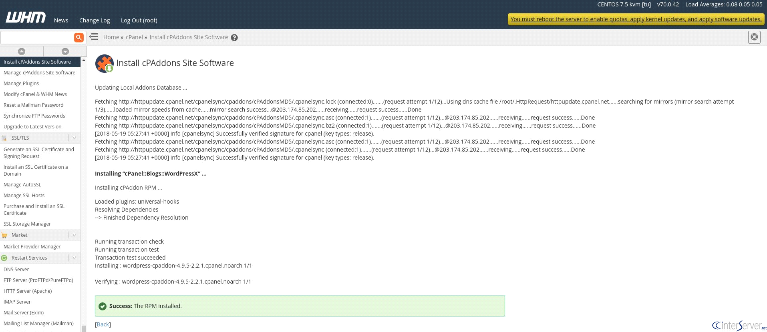The height and width of the screenshot is (332, 767).
Task: Open Install an SSL Certificate on a Domain
Action: point(36,170)
